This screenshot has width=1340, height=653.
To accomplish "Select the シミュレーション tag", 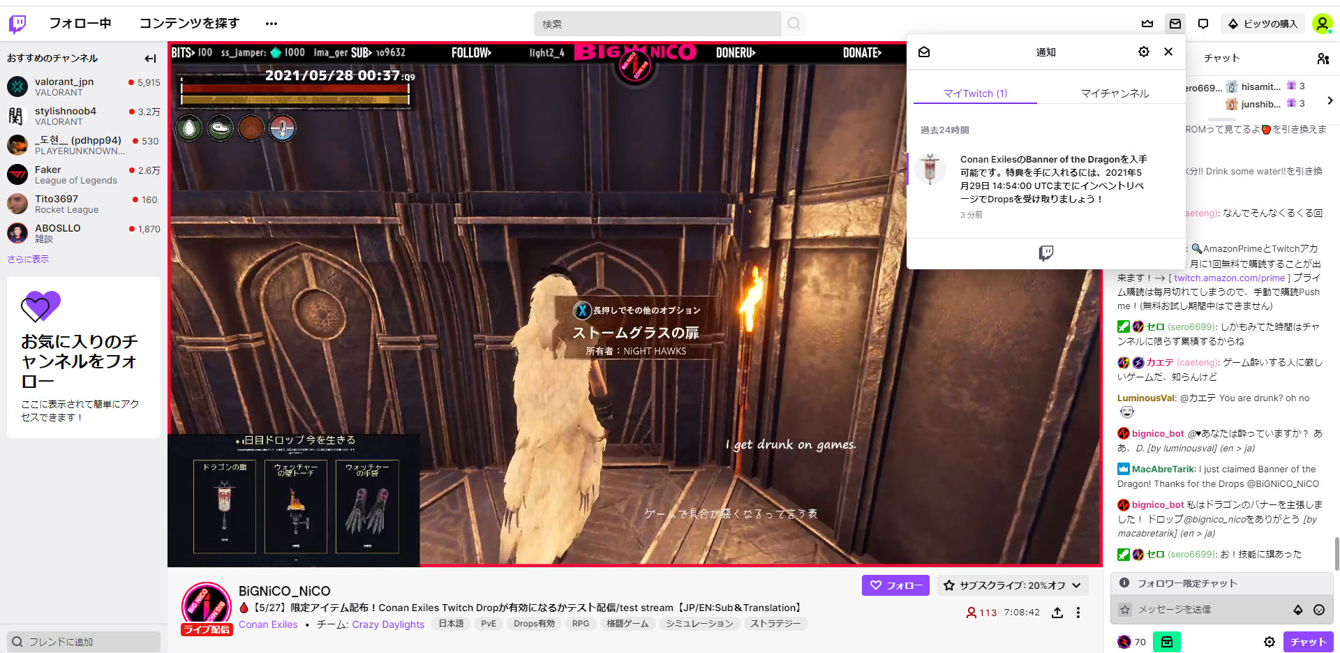I will (699, 624).
